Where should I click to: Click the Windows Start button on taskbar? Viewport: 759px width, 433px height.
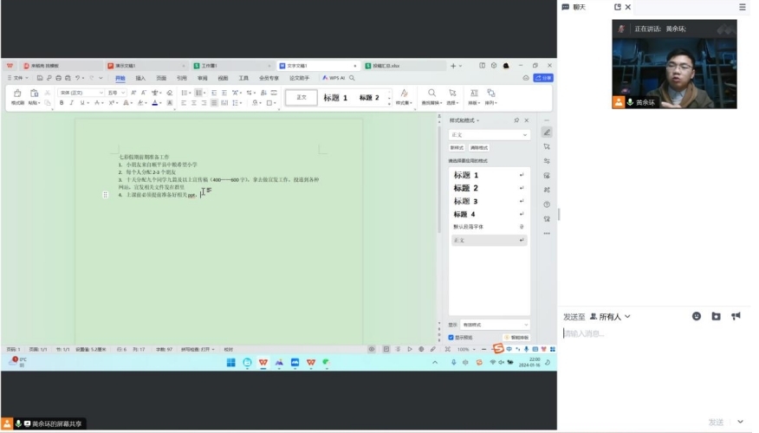231,362
